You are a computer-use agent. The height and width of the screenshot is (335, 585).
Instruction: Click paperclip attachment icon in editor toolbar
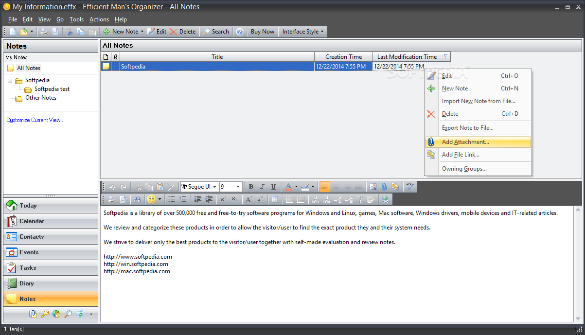(384, 187)
